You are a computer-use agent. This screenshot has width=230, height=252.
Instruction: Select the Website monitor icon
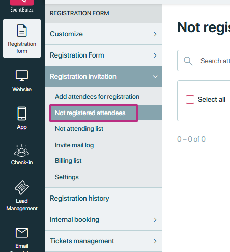[22, 76]
